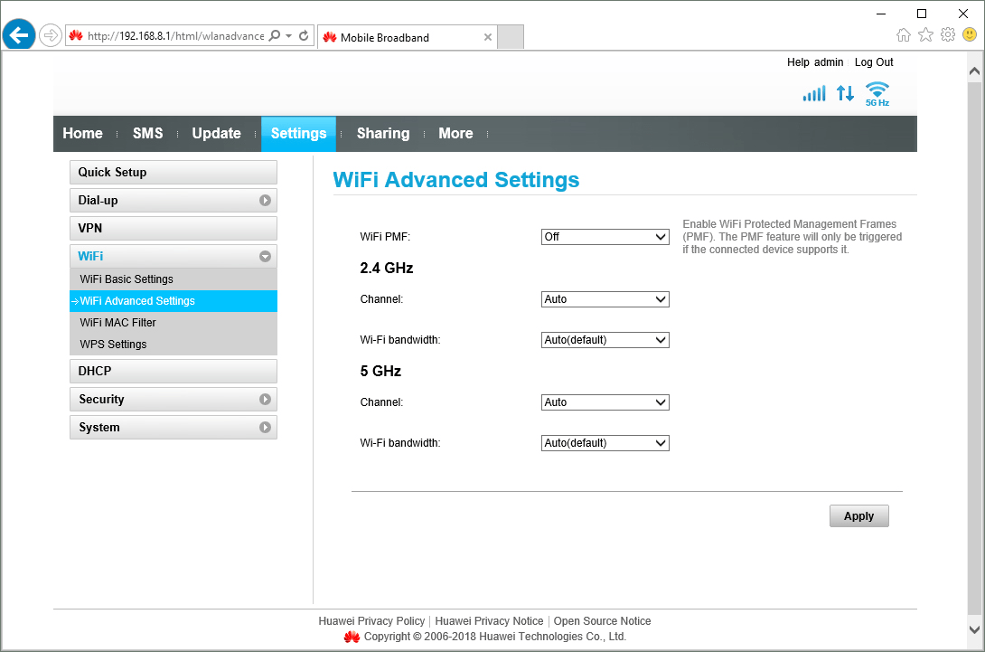Image resolution: width=985 pixels, height=652 pixels.
Task: Click the upload/download arrows status icon
Action: 845,92
